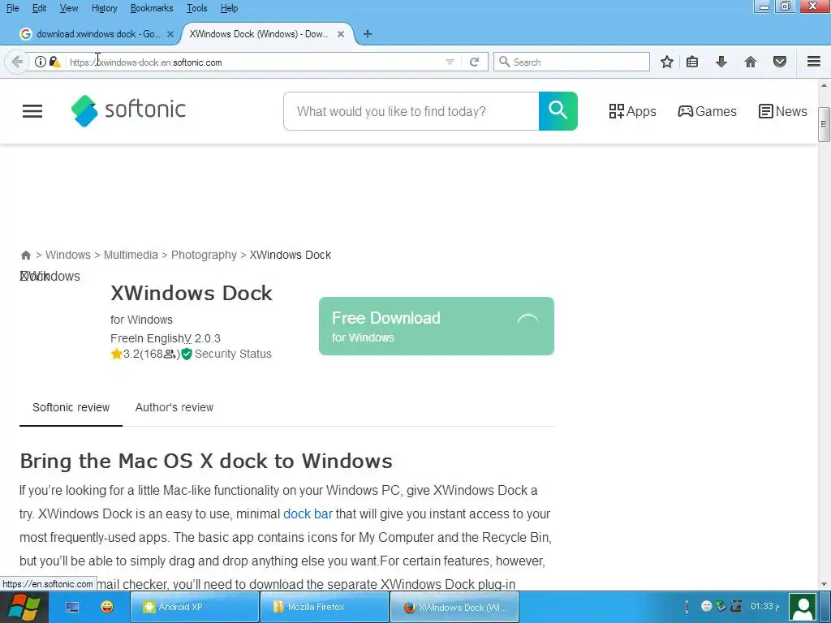Click the Softonic green search button
The height and width of the screenshot is (623, 831).
tap(558, 111)
